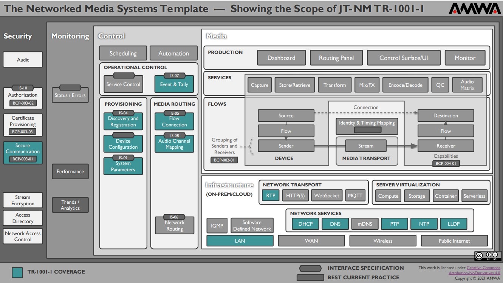Image resolution: width=503 pixels, height=283 pixels.
Task: Select the Secure Communication box
Action: pyautogui.click(x=23, y=152)
